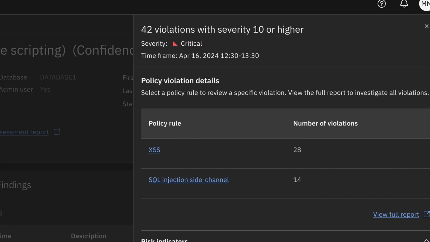Screen dimensions: 430x242
Task: Click the red Critical severity icon
Action: pos(175,44)
